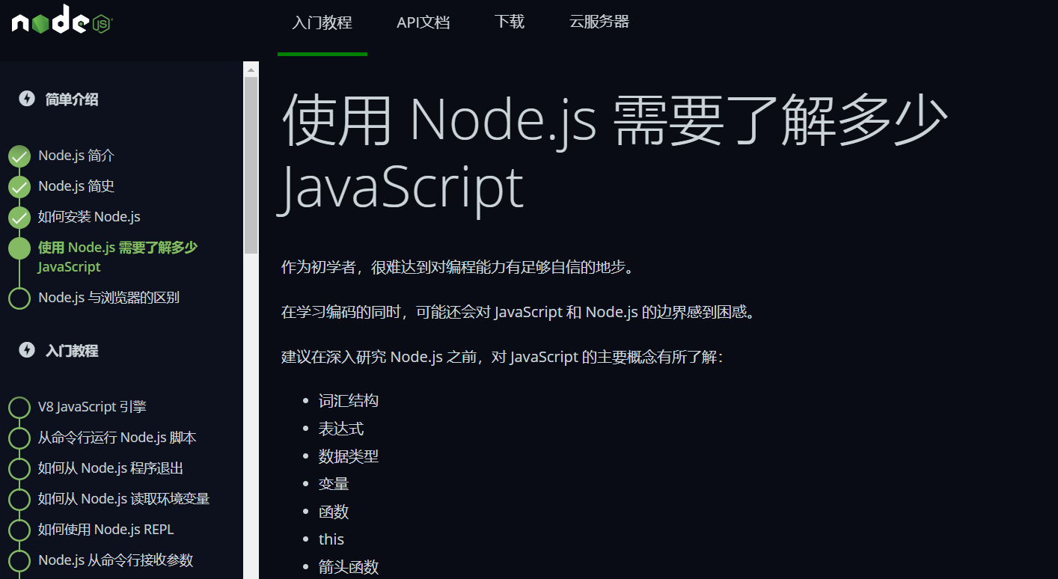Click the list item 表达式

pos(341,429)
